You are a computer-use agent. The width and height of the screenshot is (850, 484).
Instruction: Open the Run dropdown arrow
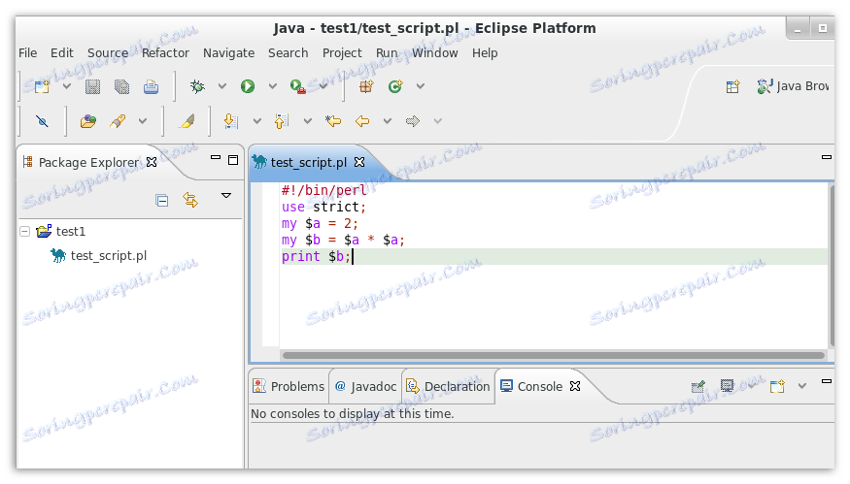tap(273, 86)
